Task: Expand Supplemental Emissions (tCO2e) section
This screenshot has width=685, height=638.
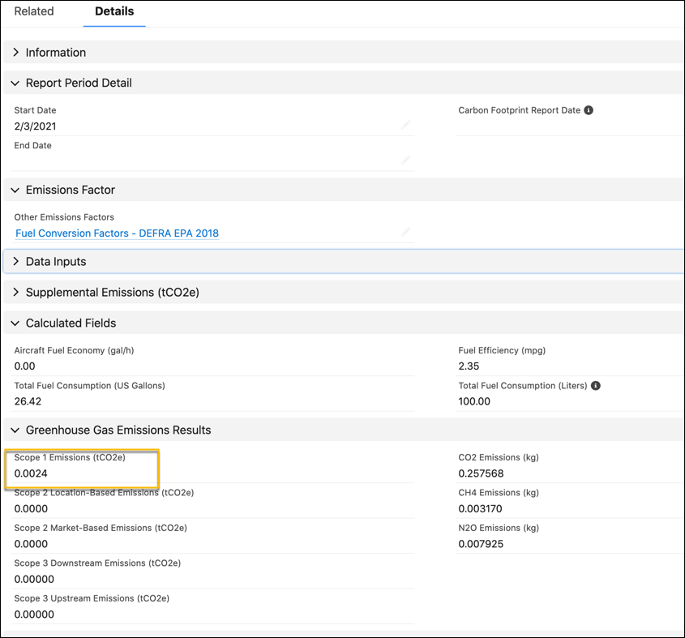Action: pos(344,293)
